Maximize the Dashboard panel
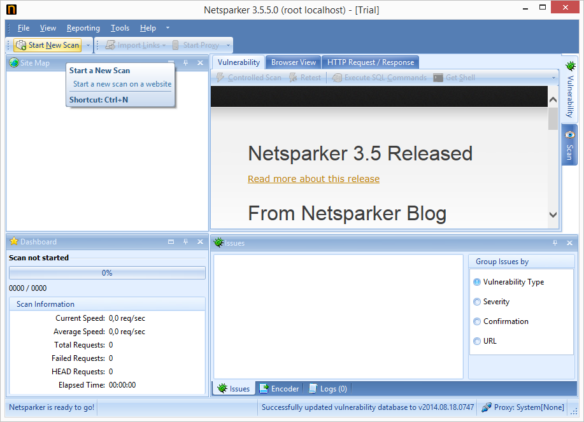 click(171, 241)
